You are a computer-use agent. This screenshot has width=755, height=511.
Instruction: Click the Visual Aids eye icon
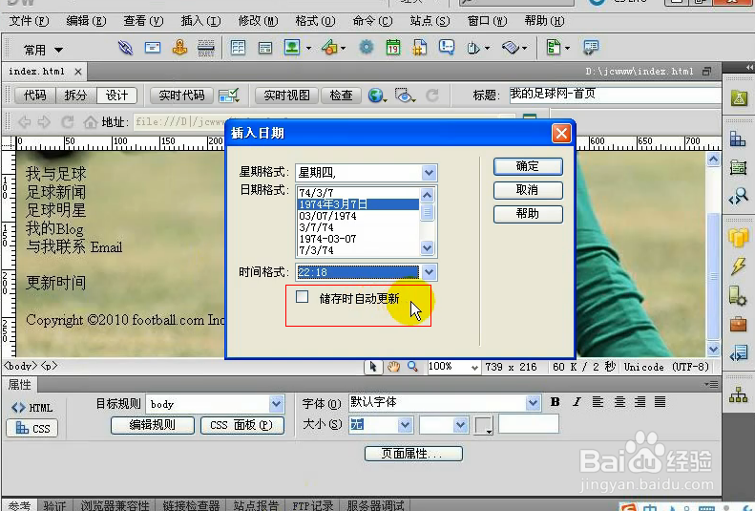pyautogui.click(x=403, y=96)
